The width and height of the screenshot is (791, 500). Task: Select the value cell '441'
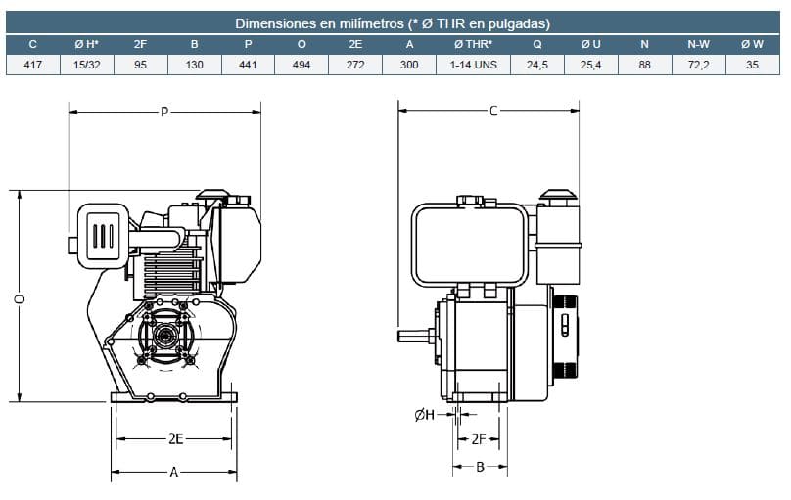coord(248,65)
